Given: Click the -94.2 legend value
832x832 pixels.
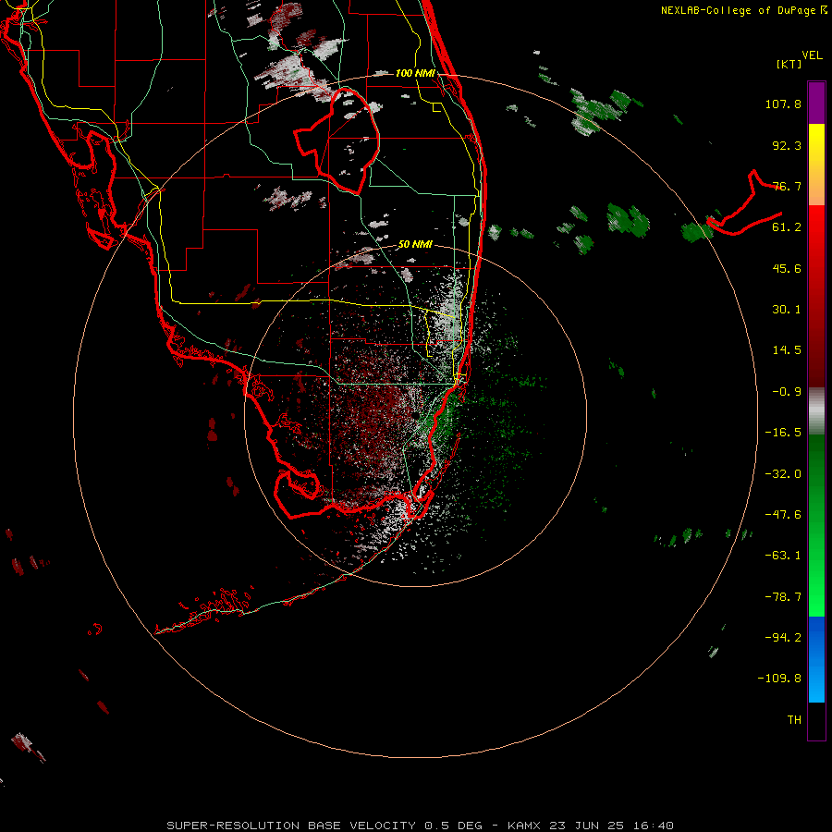Looking at the screenshot, I should point(783,638).
